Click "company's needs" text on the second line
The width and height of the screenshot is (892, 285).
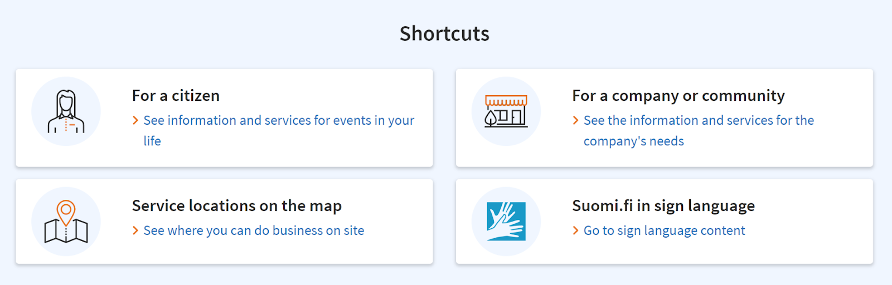[x=634, y=141]
